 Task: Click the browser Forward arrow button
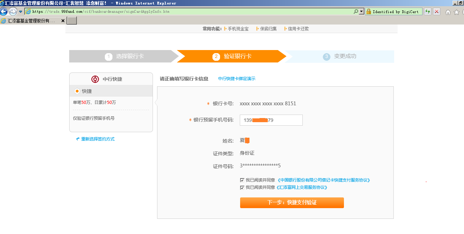(13, 11)
